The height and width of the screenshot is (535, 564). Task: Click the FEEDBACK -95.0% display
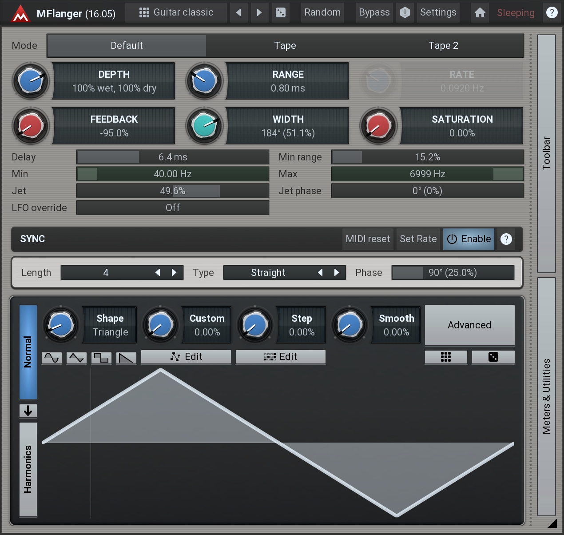tap(114, 126)
